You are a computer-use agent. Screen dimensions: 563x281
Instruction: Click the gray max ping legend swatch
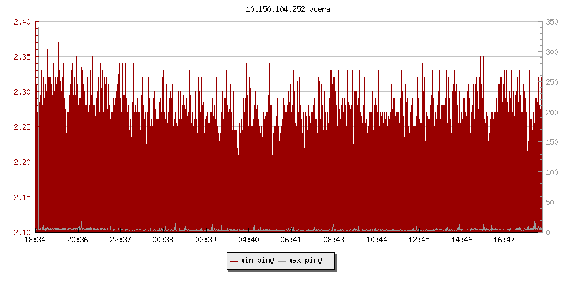(282, 261)
